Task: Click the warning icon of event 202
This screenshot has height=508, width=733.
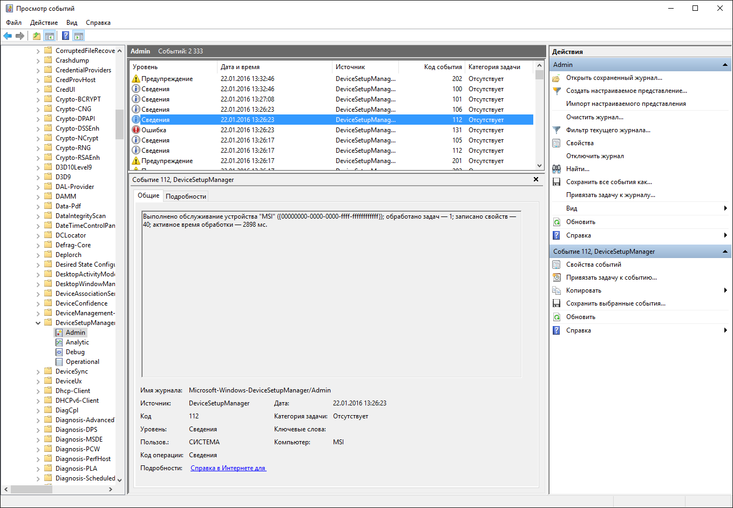Action: pos(136,79)
